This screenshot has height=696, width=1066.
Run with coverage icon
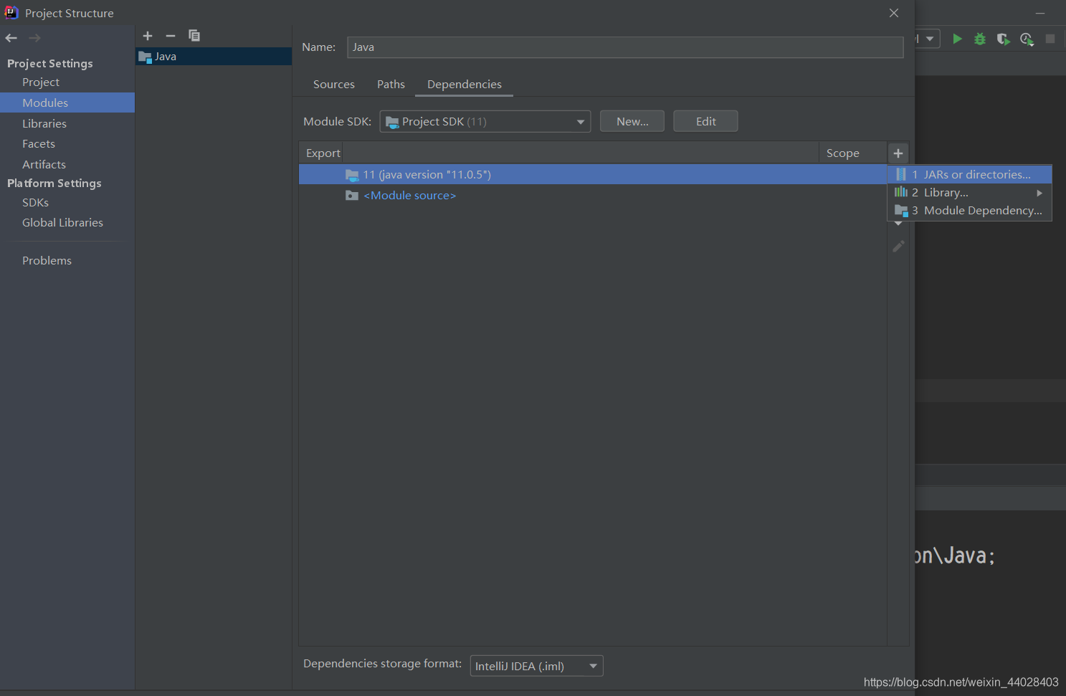(x=1003, y=39)
